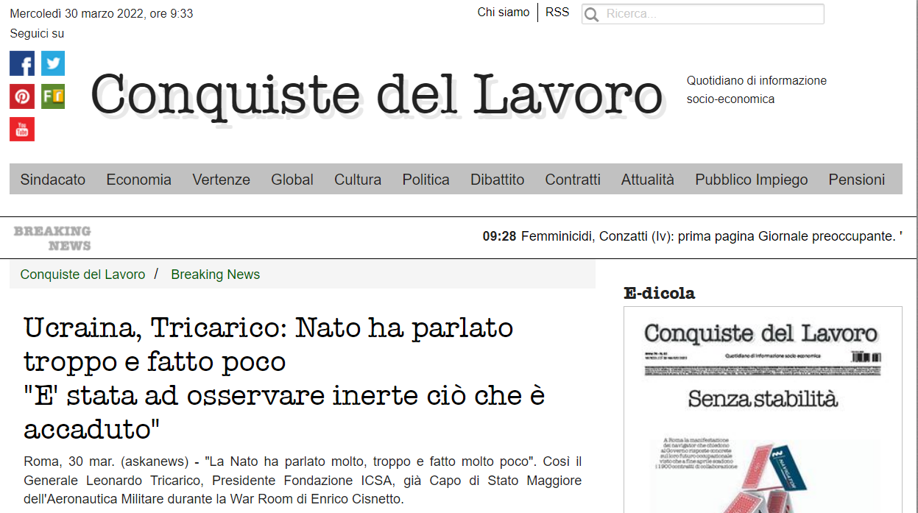Viewport: 918px width, 513px height.
Task: Open the Pubblico Impiego menu section
Action: click(752, 180)
